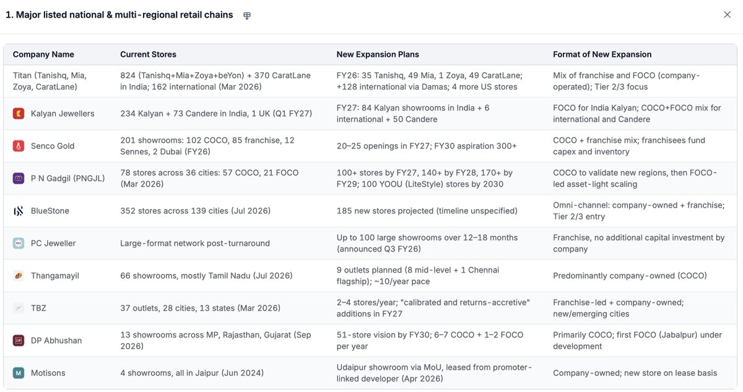
Task: Select the "Motisons" company name
Action: 50,373
